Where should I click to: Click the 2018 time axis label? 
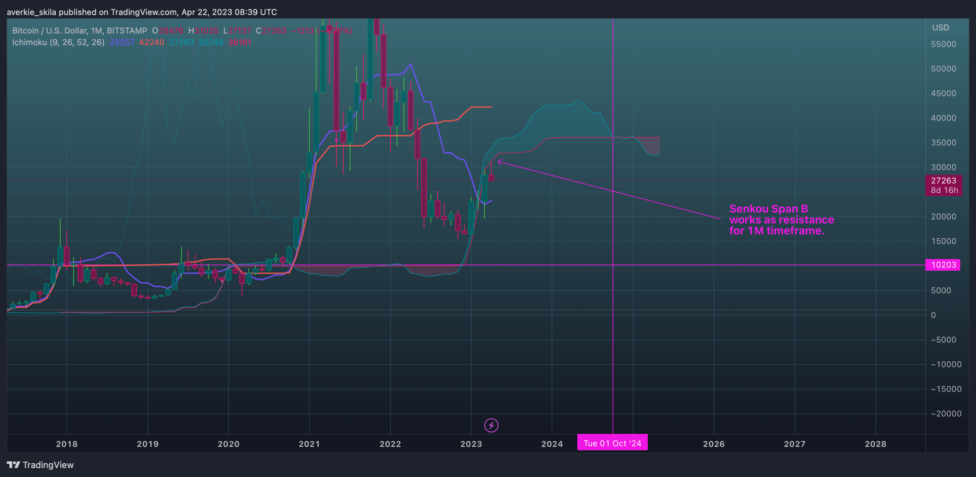(67, 444)
